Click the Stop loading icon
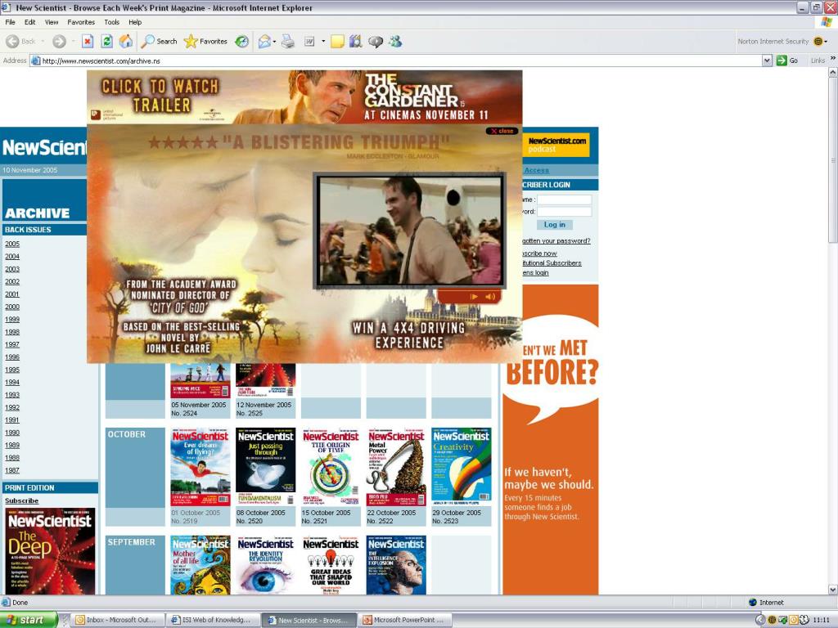The width and height of the screenshot is (838, 628). pyautogui.click(x=88, y=41)
